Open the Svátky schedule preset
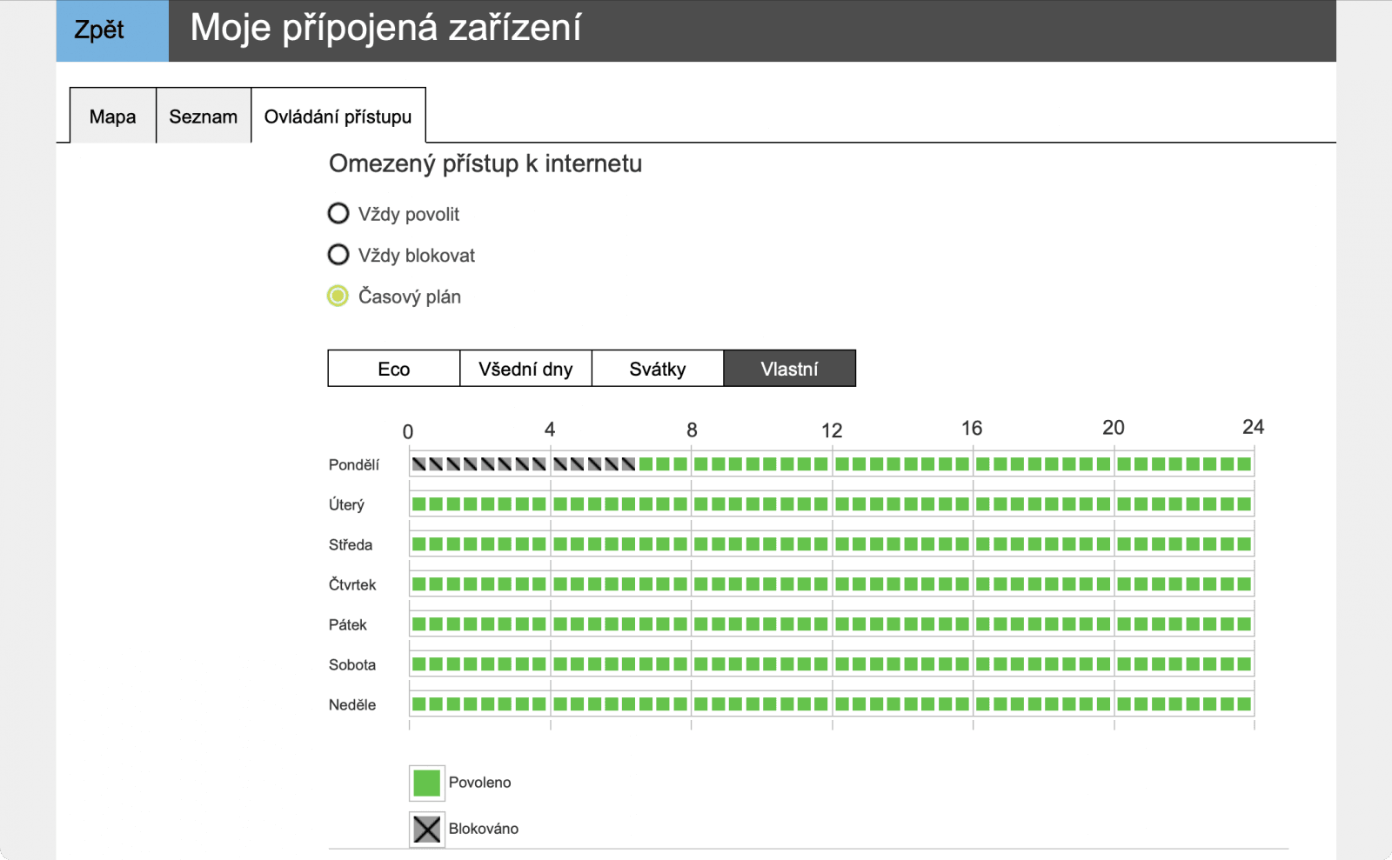1392x860 pixels. [x=658, y=368]
